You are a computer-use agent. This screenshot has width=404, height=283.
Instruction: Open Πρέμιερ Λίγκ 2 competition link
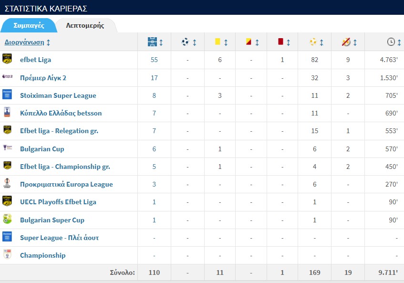click(43, 78)
